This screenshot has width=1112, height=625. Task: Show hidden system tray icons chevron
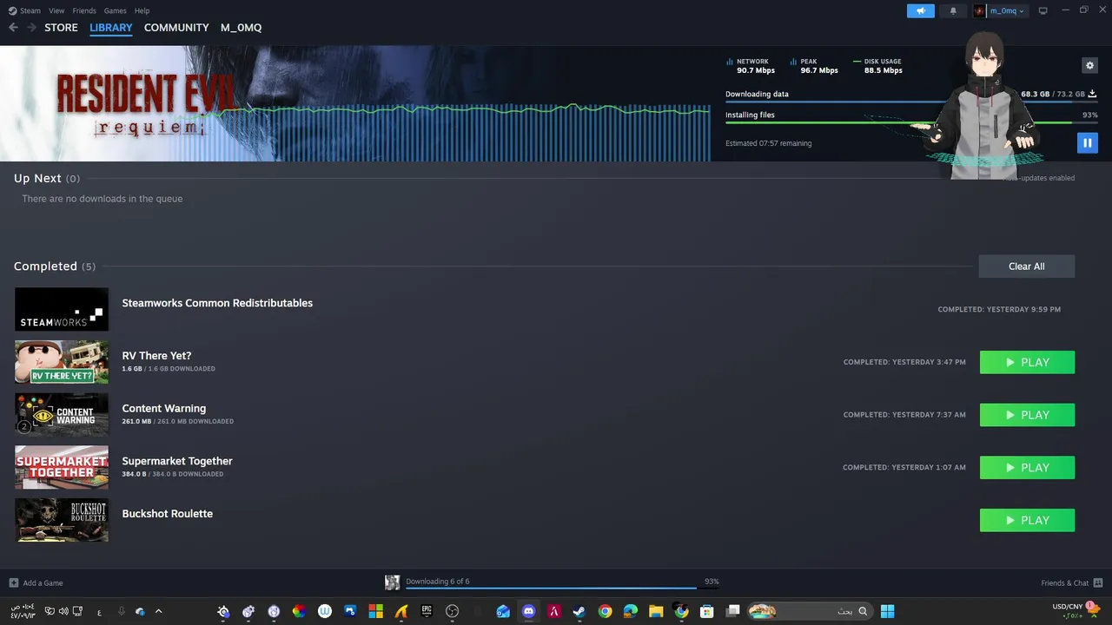158,611
